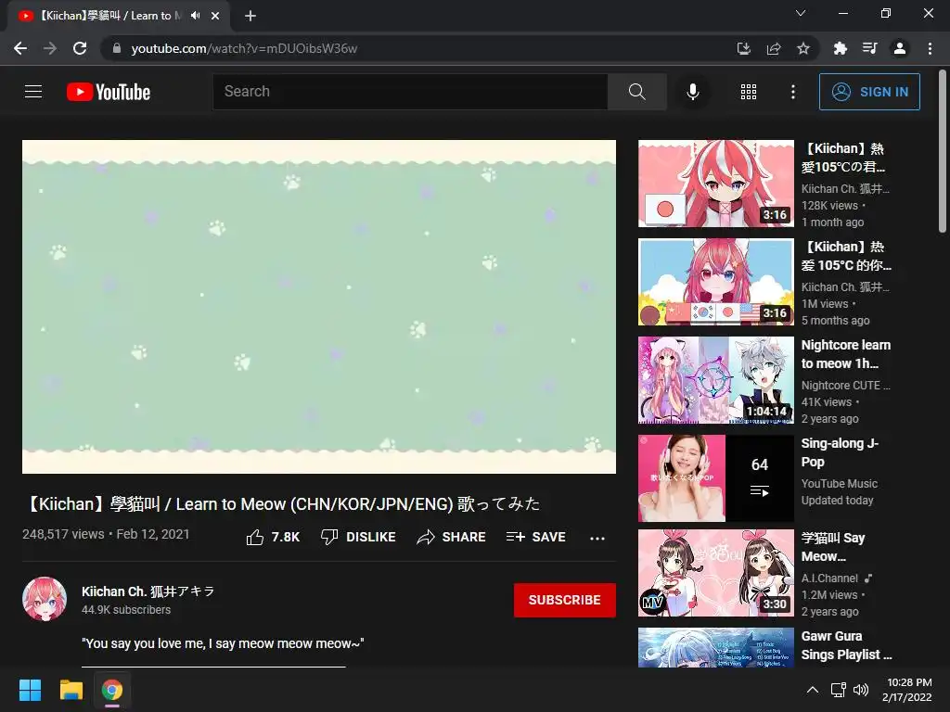
Task: Click the magnifier search button
Action: pos(636,92)
